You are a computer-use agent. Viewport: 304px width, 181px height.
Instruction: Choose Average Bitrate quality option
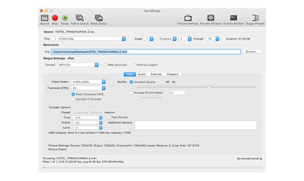click(x=131, y=93)
